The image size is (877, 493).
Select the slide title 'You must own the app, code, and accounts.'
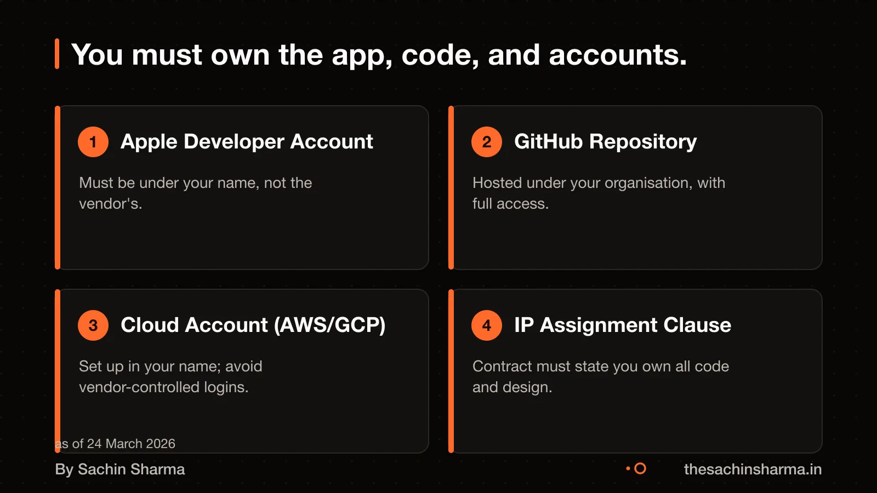click(x=379, y=55)
